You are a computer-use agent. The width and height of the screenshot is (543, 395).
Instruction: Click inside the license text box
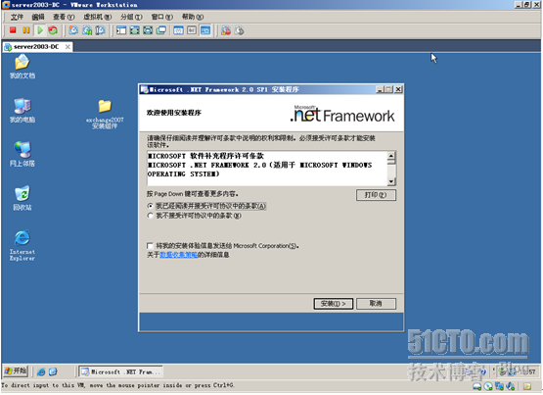tap(267, 169)
